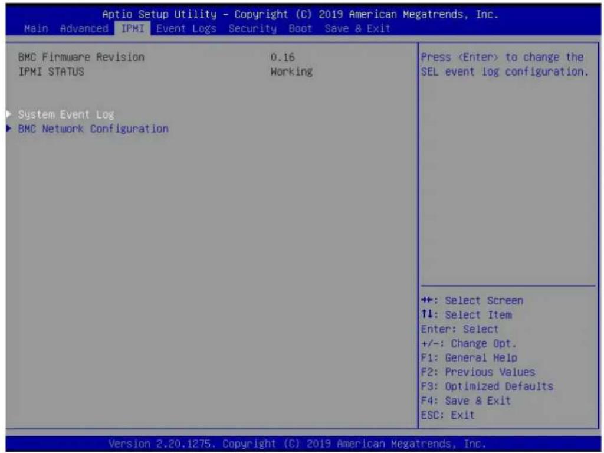
Task: Open BMC Network Configuration submenu
Action: (93, 129)
